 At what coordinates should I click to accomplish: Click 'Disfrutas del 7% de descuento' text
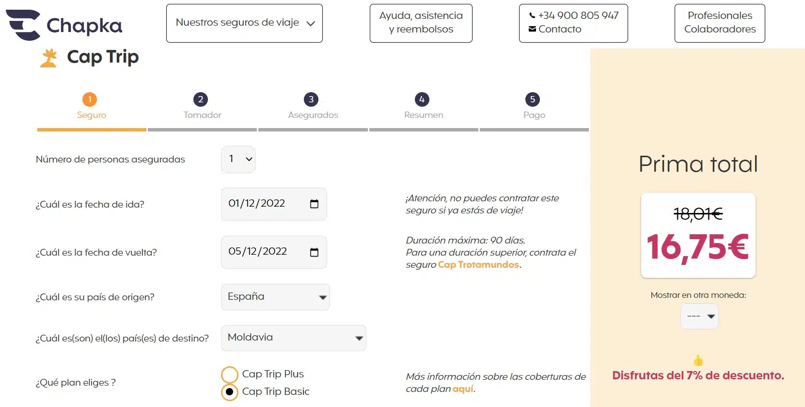coord(698,375)
